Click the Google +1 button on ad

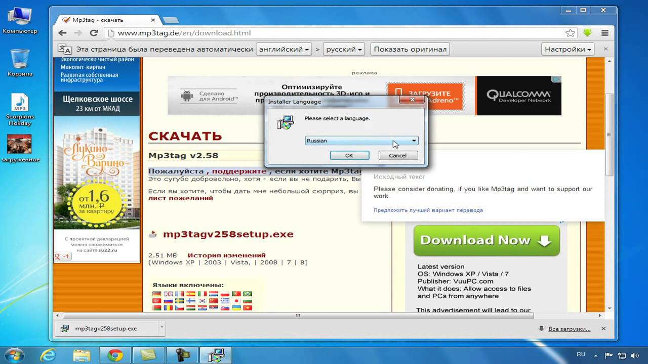(x=63, y=256)
